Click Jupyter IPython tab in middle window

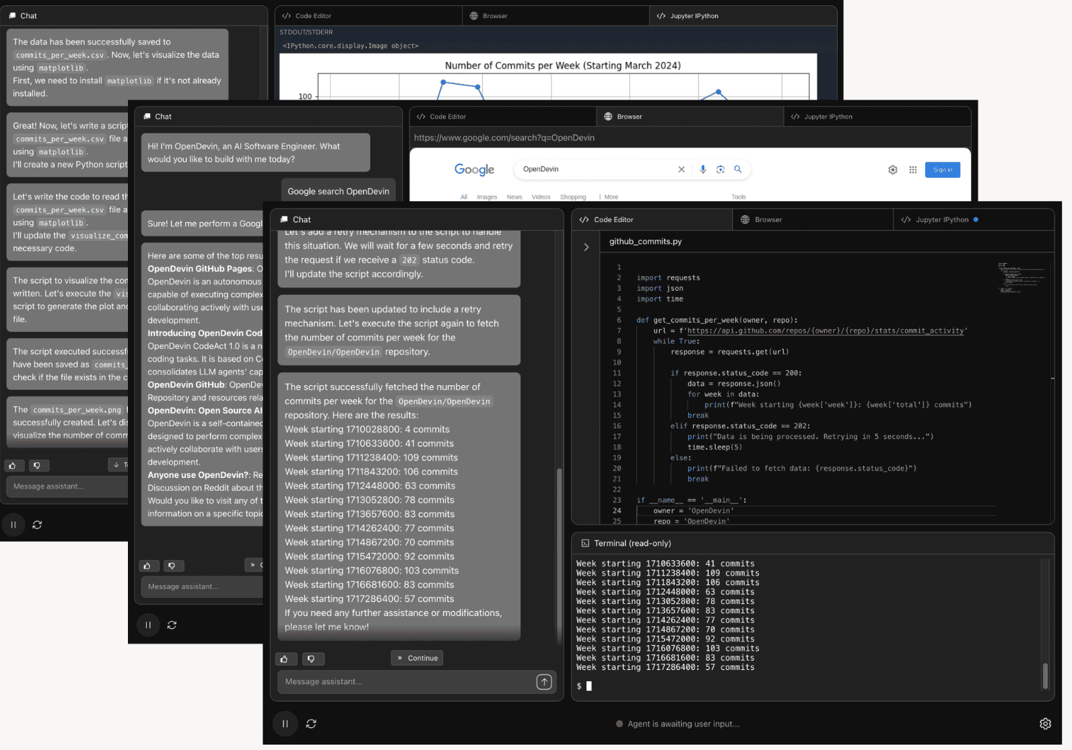(x=877, y=116)
